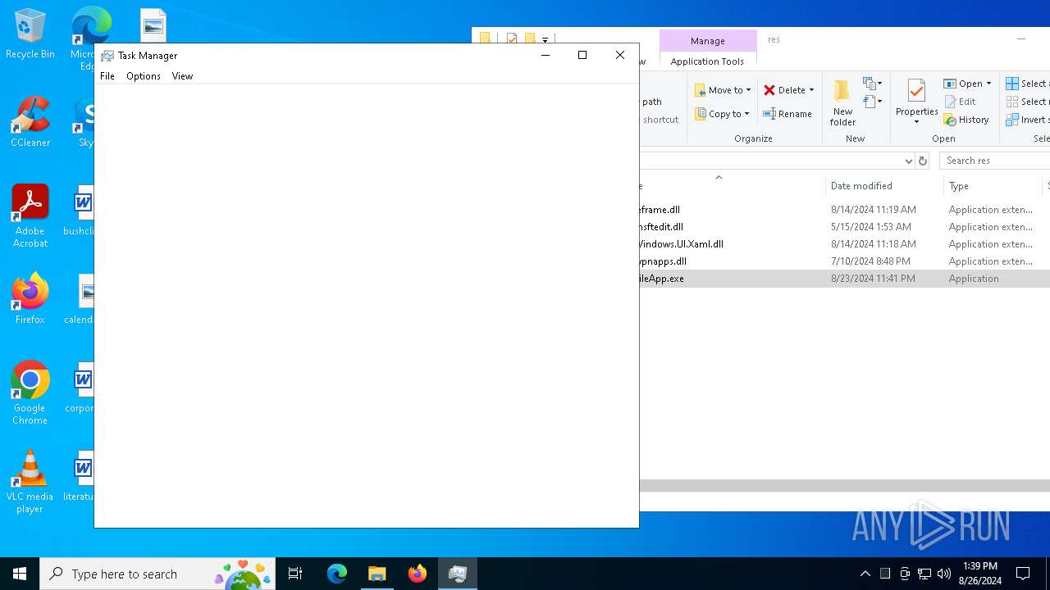Click the red Delete icon in Explorer ribbon
1050x590 pixels.
[769, 90]
